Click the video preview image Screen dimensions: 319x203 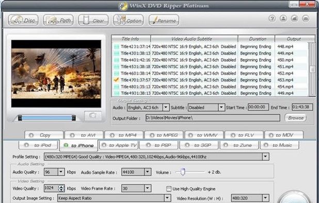[x=56, y=74]
